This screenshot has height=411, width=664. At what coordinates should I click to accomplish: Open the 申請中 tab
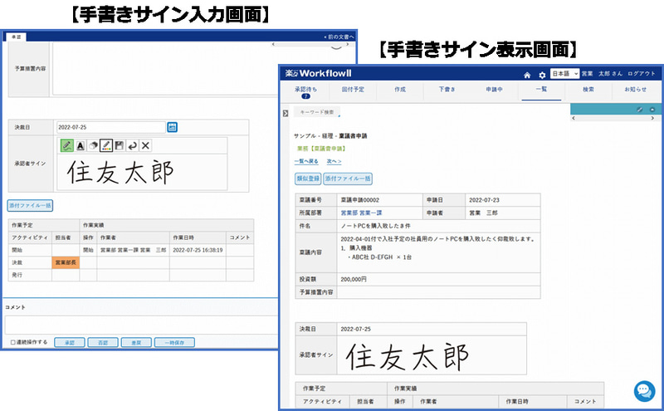pyautogui.click(x=494, y=90)
